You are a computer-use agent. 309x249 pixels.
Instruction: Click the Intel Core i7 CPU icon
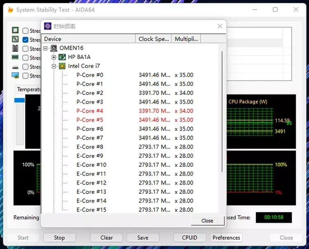click(x=62, y=66)
